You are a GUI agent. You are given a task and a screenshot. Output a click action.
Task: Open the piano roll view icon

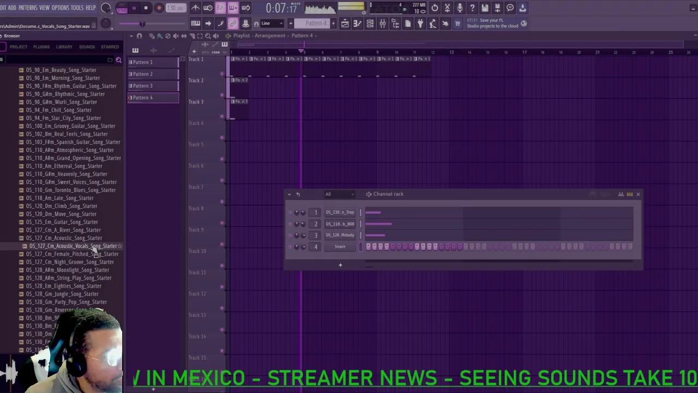click(357, 23)
